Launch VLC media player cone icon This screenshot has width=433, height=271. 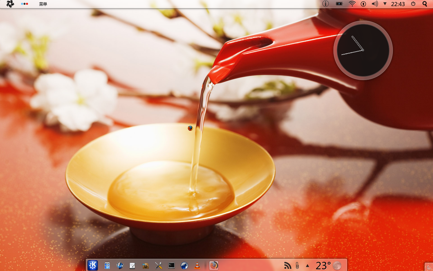pos(197,266)
